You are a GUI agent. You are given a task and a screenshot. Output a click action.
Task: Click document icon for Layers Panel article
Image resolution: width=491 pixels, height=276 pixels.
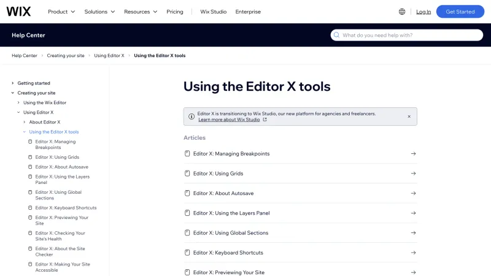pos(187,213)
